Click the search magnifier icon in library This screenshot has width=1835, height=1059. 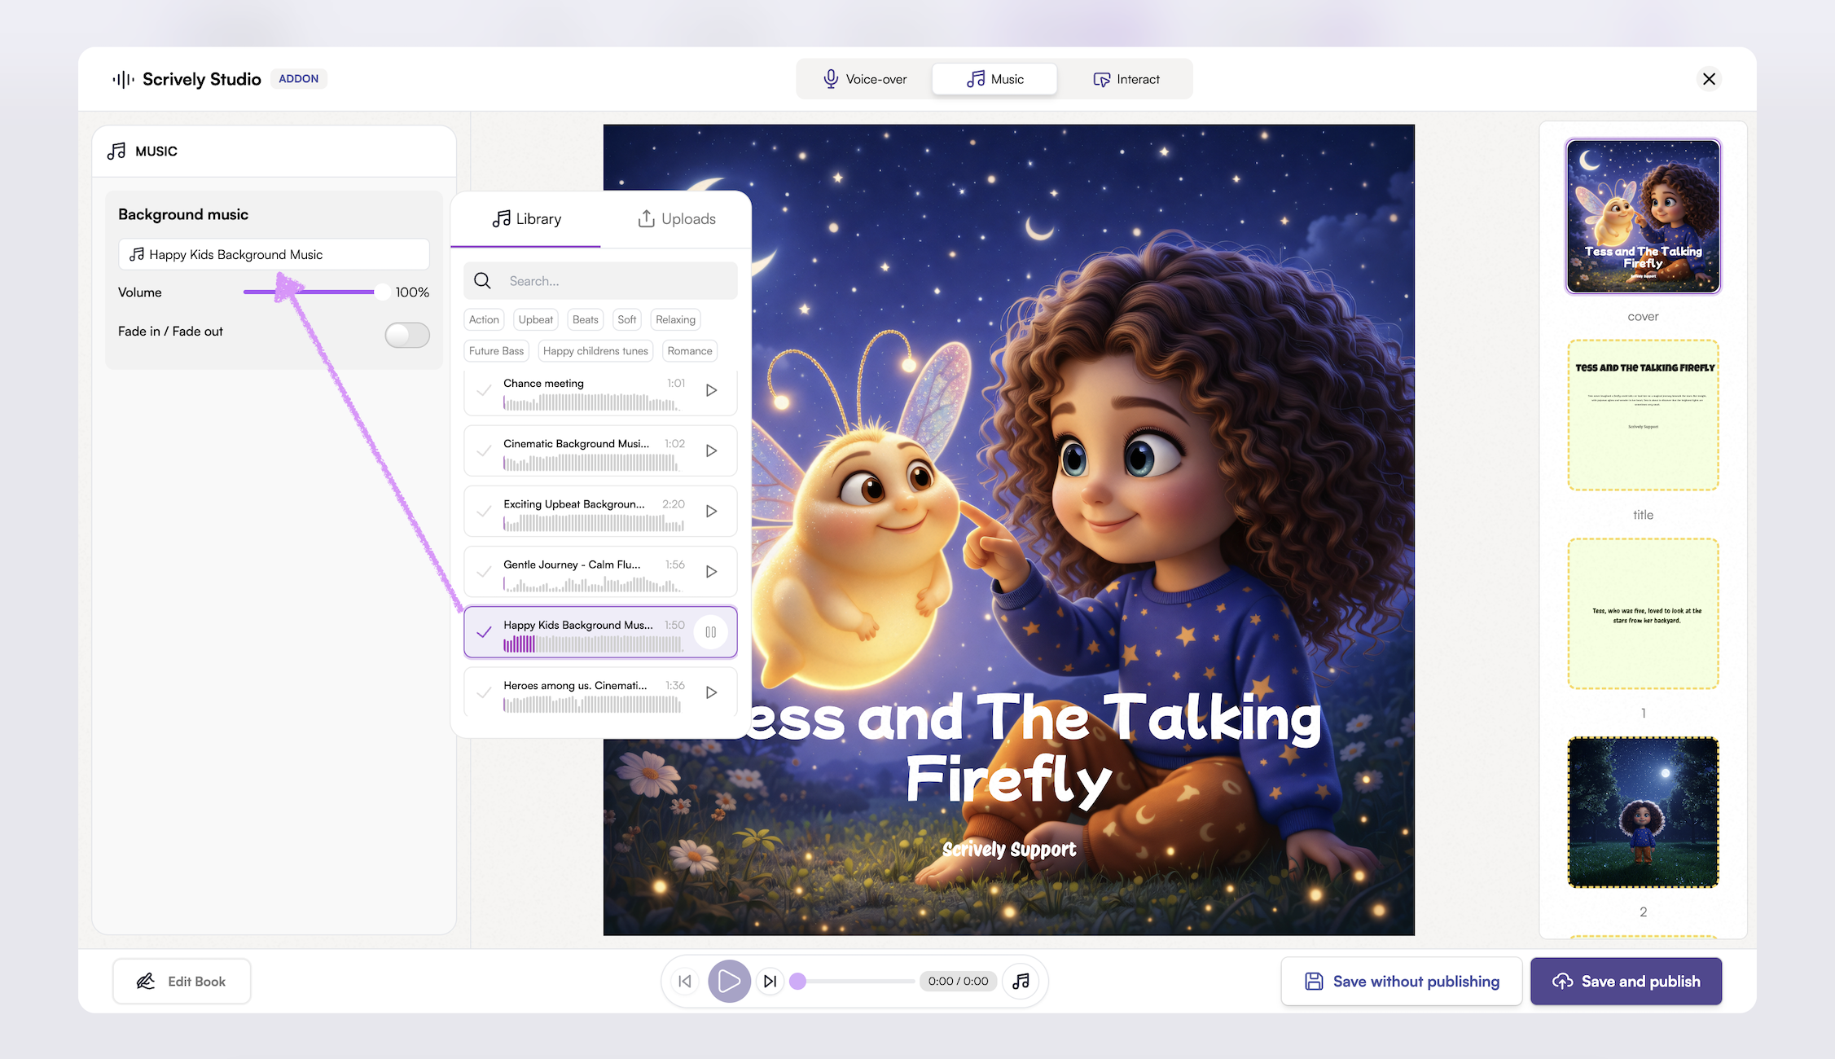pos(482,281)
